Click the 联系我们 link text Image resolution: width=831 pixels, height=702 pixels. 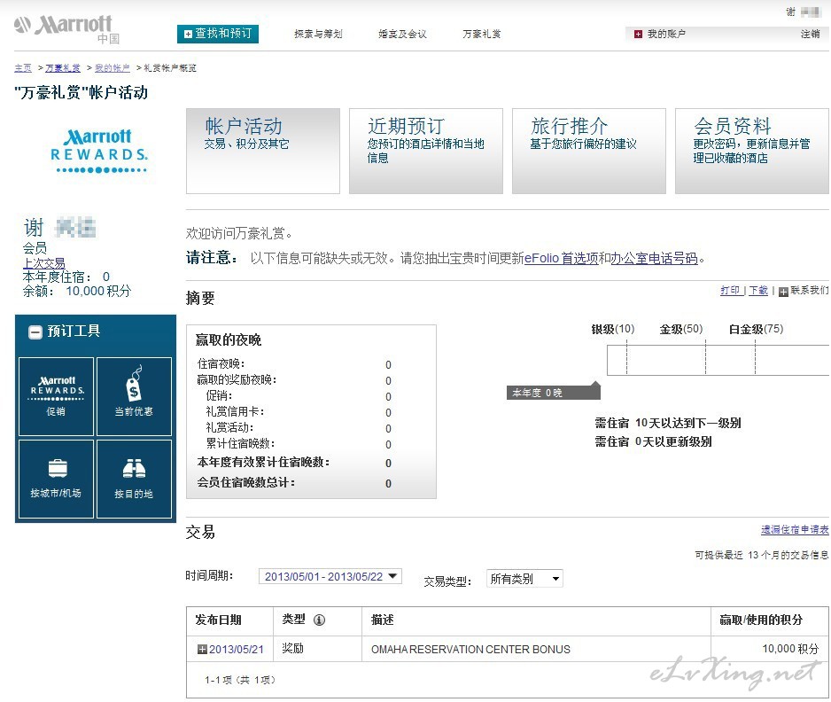[810, 290]
